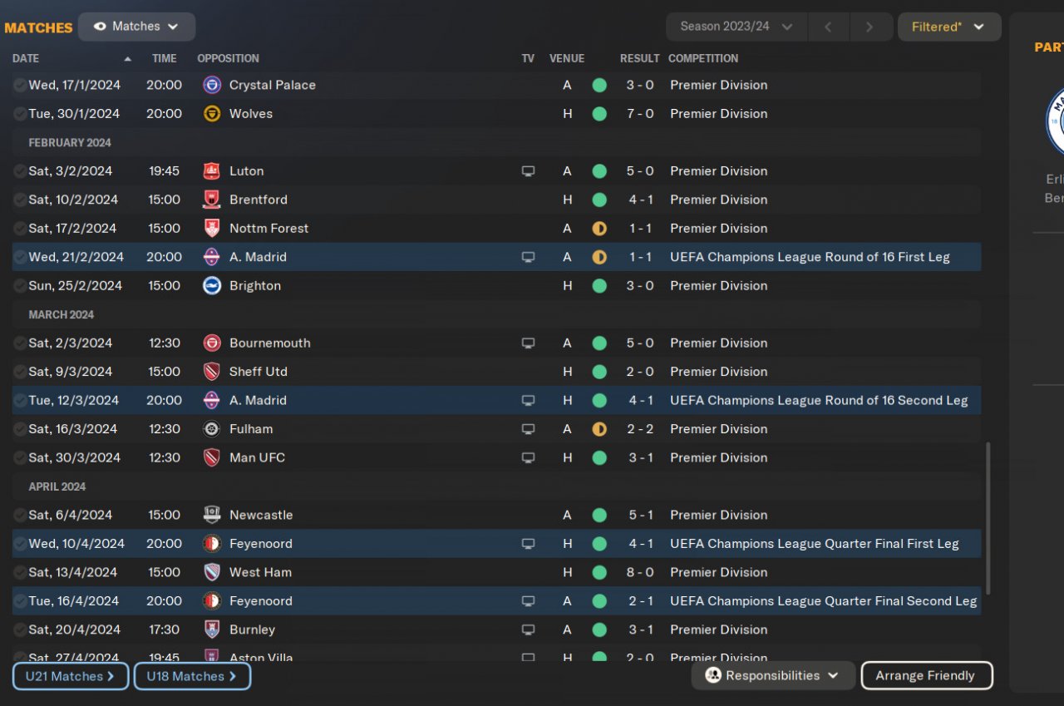Image resolution: width=1064 pixels, height=706 pixels.
Task: Click the Newcastle club badge icon
Action: (212, 516)
